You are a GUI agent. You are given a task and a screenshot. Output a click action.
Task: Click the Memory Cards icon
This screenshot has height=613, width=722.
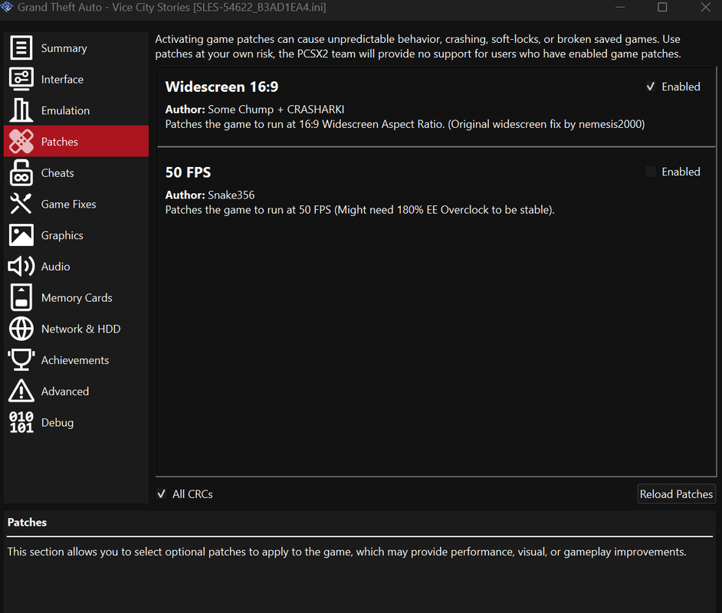point(21,298)
